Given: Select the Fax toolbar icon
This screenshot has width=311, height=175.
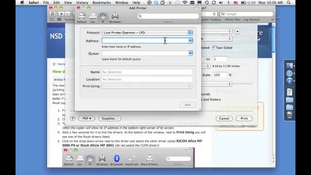Looking at the screenshot, I should tap(93, 17).
